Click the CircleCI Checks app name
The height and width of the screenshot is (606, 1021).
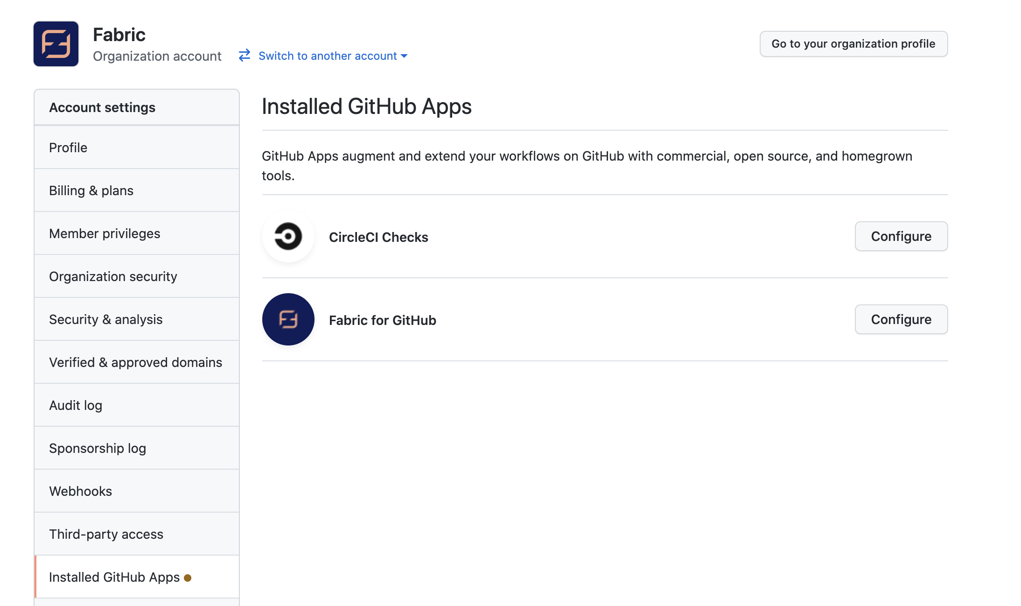(x=378, y=237)
